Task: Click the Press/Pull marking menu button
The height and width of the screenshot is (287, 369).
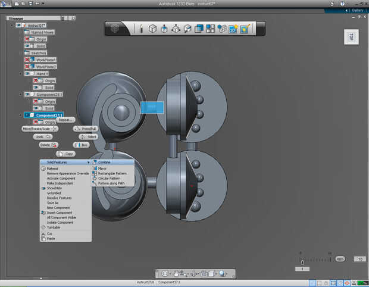Action: (86, 129)
